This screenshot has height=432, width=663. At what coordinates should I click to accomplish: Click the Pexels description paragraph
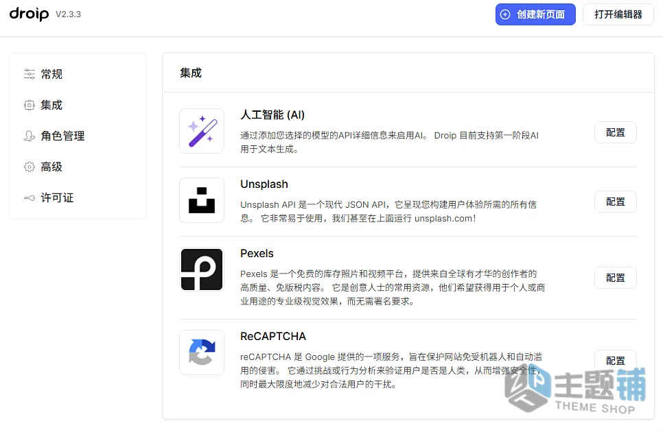click(393, 287)
